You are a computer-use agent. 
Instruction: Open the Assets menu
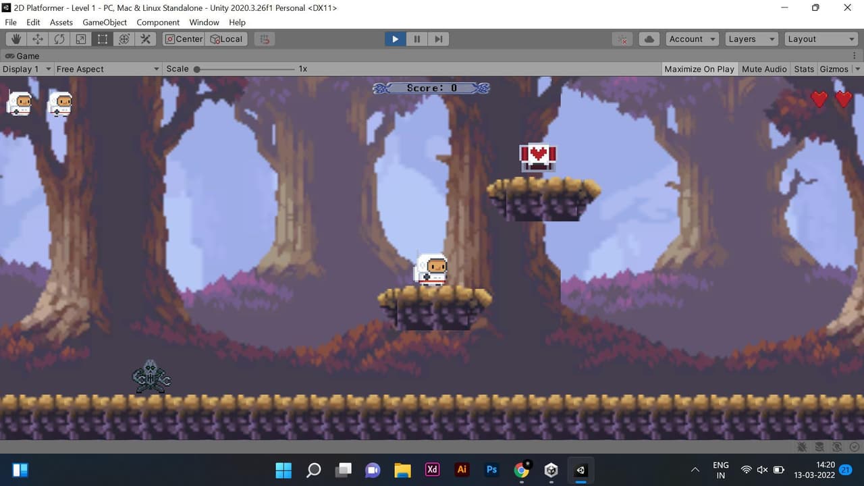61,22
